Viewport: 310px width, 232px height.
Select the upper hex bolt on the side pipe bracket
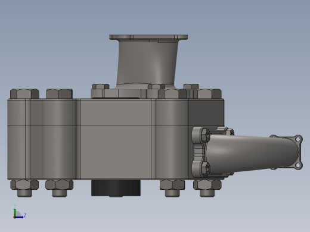click(x=205, y=136)
